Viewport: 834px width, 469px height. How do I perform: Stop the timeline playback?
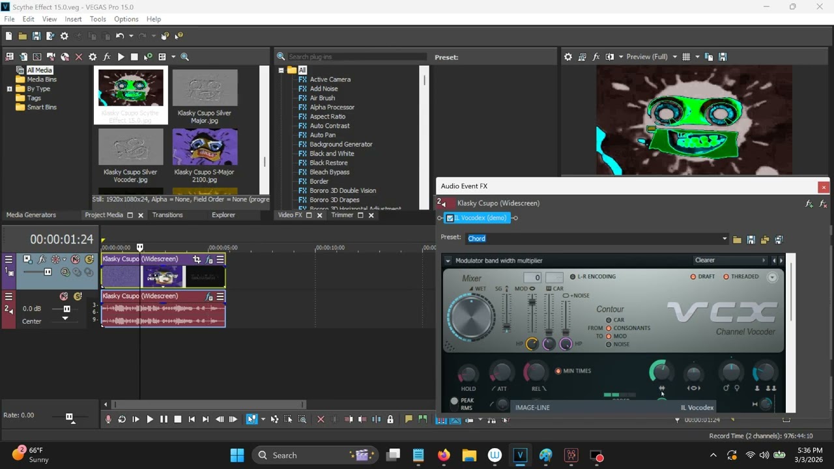(x=177, y=419)
